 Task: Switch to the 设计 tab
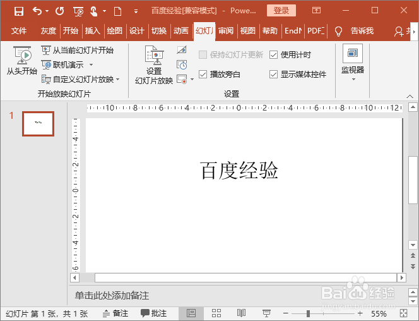coord(137,31)
